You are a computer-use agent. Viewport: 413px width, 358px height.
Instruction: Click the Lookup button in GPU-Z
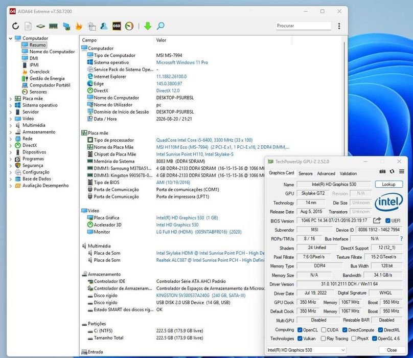(x=389, y=184)
